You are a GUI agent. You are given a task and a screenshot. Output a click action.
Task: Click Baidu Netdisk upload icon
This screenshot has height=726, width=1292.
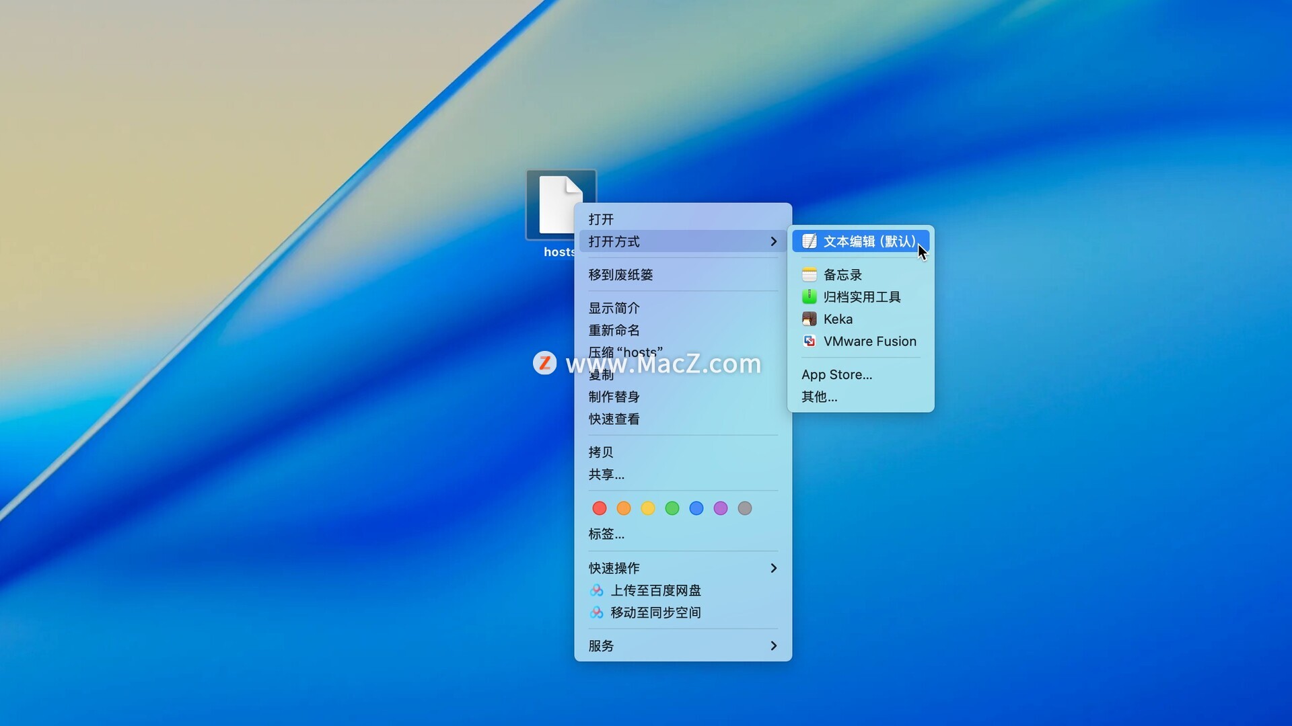596,590
